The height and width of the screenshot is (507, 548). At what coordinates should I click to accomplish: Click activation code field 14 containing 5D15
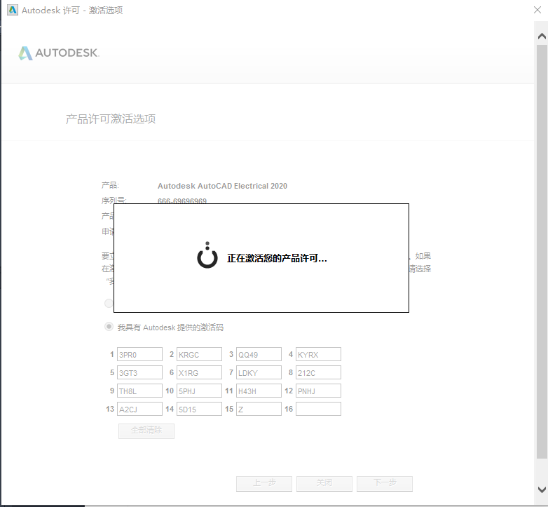[199, 409]
